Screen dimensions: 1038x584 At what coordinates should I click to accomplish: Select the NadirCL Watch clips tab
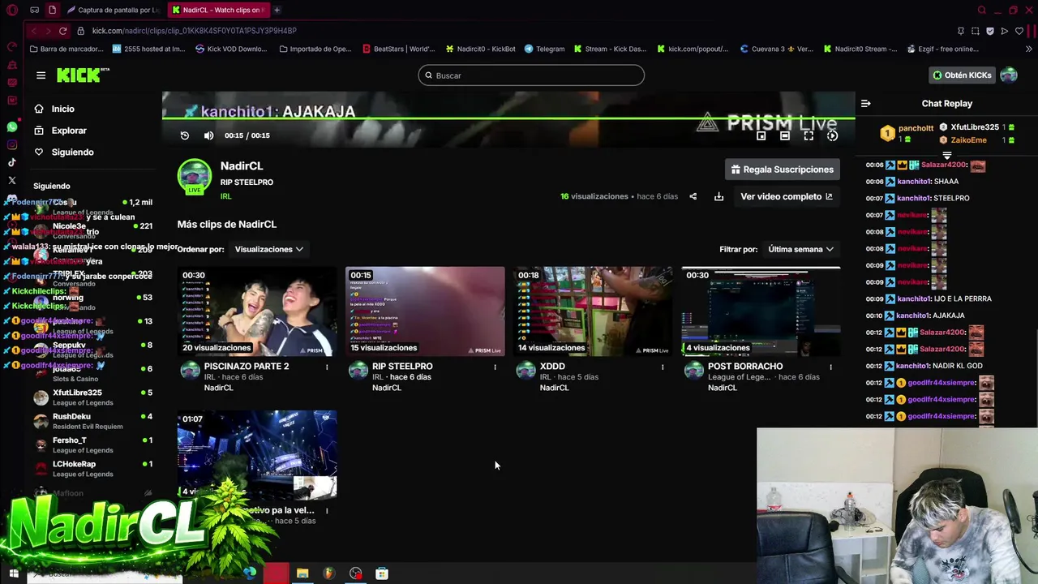coord(219,10)
